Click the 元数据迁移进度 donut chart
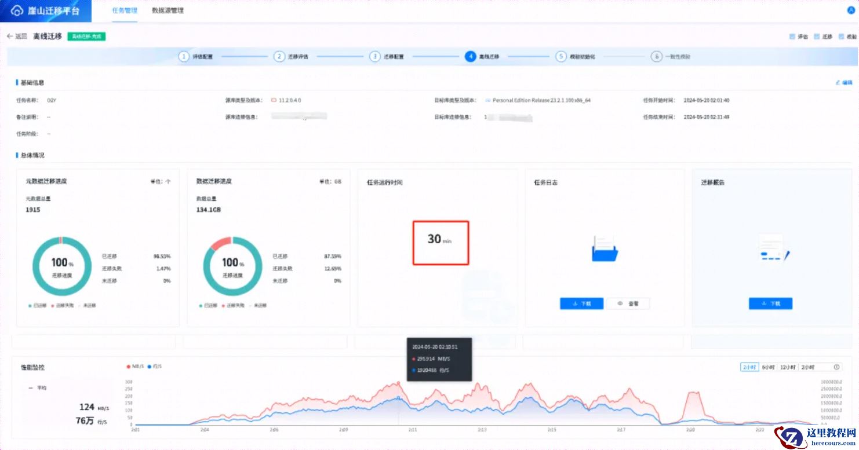 tap(61, 266)
